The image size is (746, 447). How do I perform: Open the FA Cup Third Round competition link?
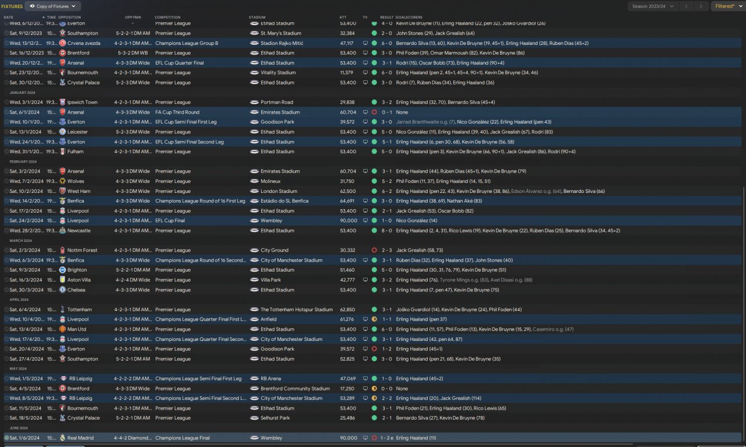point(177,112)
